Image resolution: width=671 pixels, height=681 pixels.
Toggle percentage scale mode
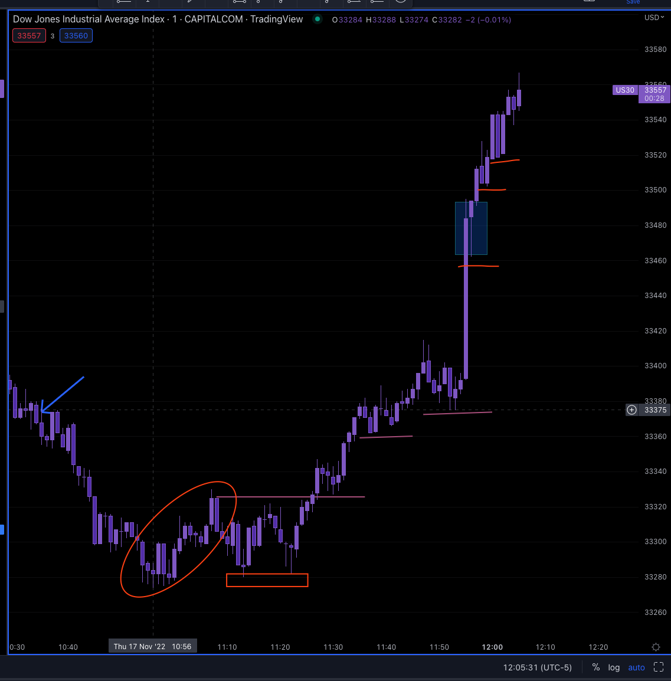[595, 667]
